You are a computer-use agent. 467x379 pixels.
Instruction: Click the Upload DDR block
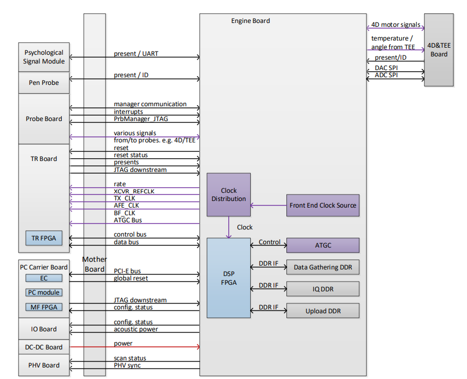tap(323, 311)
